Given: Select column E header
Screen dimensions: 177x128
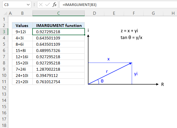Looking at the screenshot, I should [114, 13].
